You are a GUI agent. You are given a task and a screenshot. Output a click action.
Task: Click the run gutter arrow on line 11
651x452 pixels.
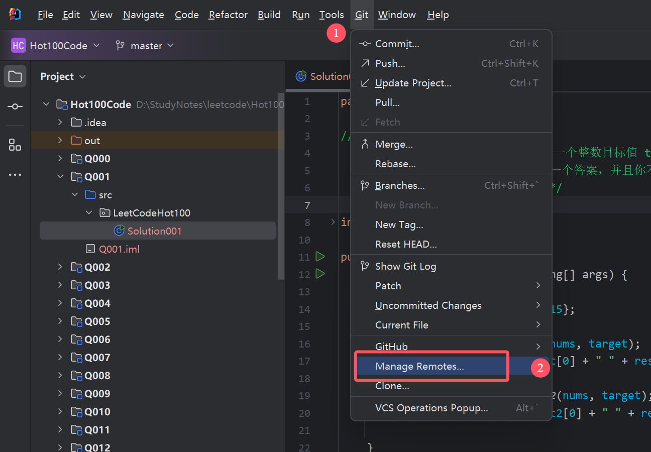click(320, 257)
